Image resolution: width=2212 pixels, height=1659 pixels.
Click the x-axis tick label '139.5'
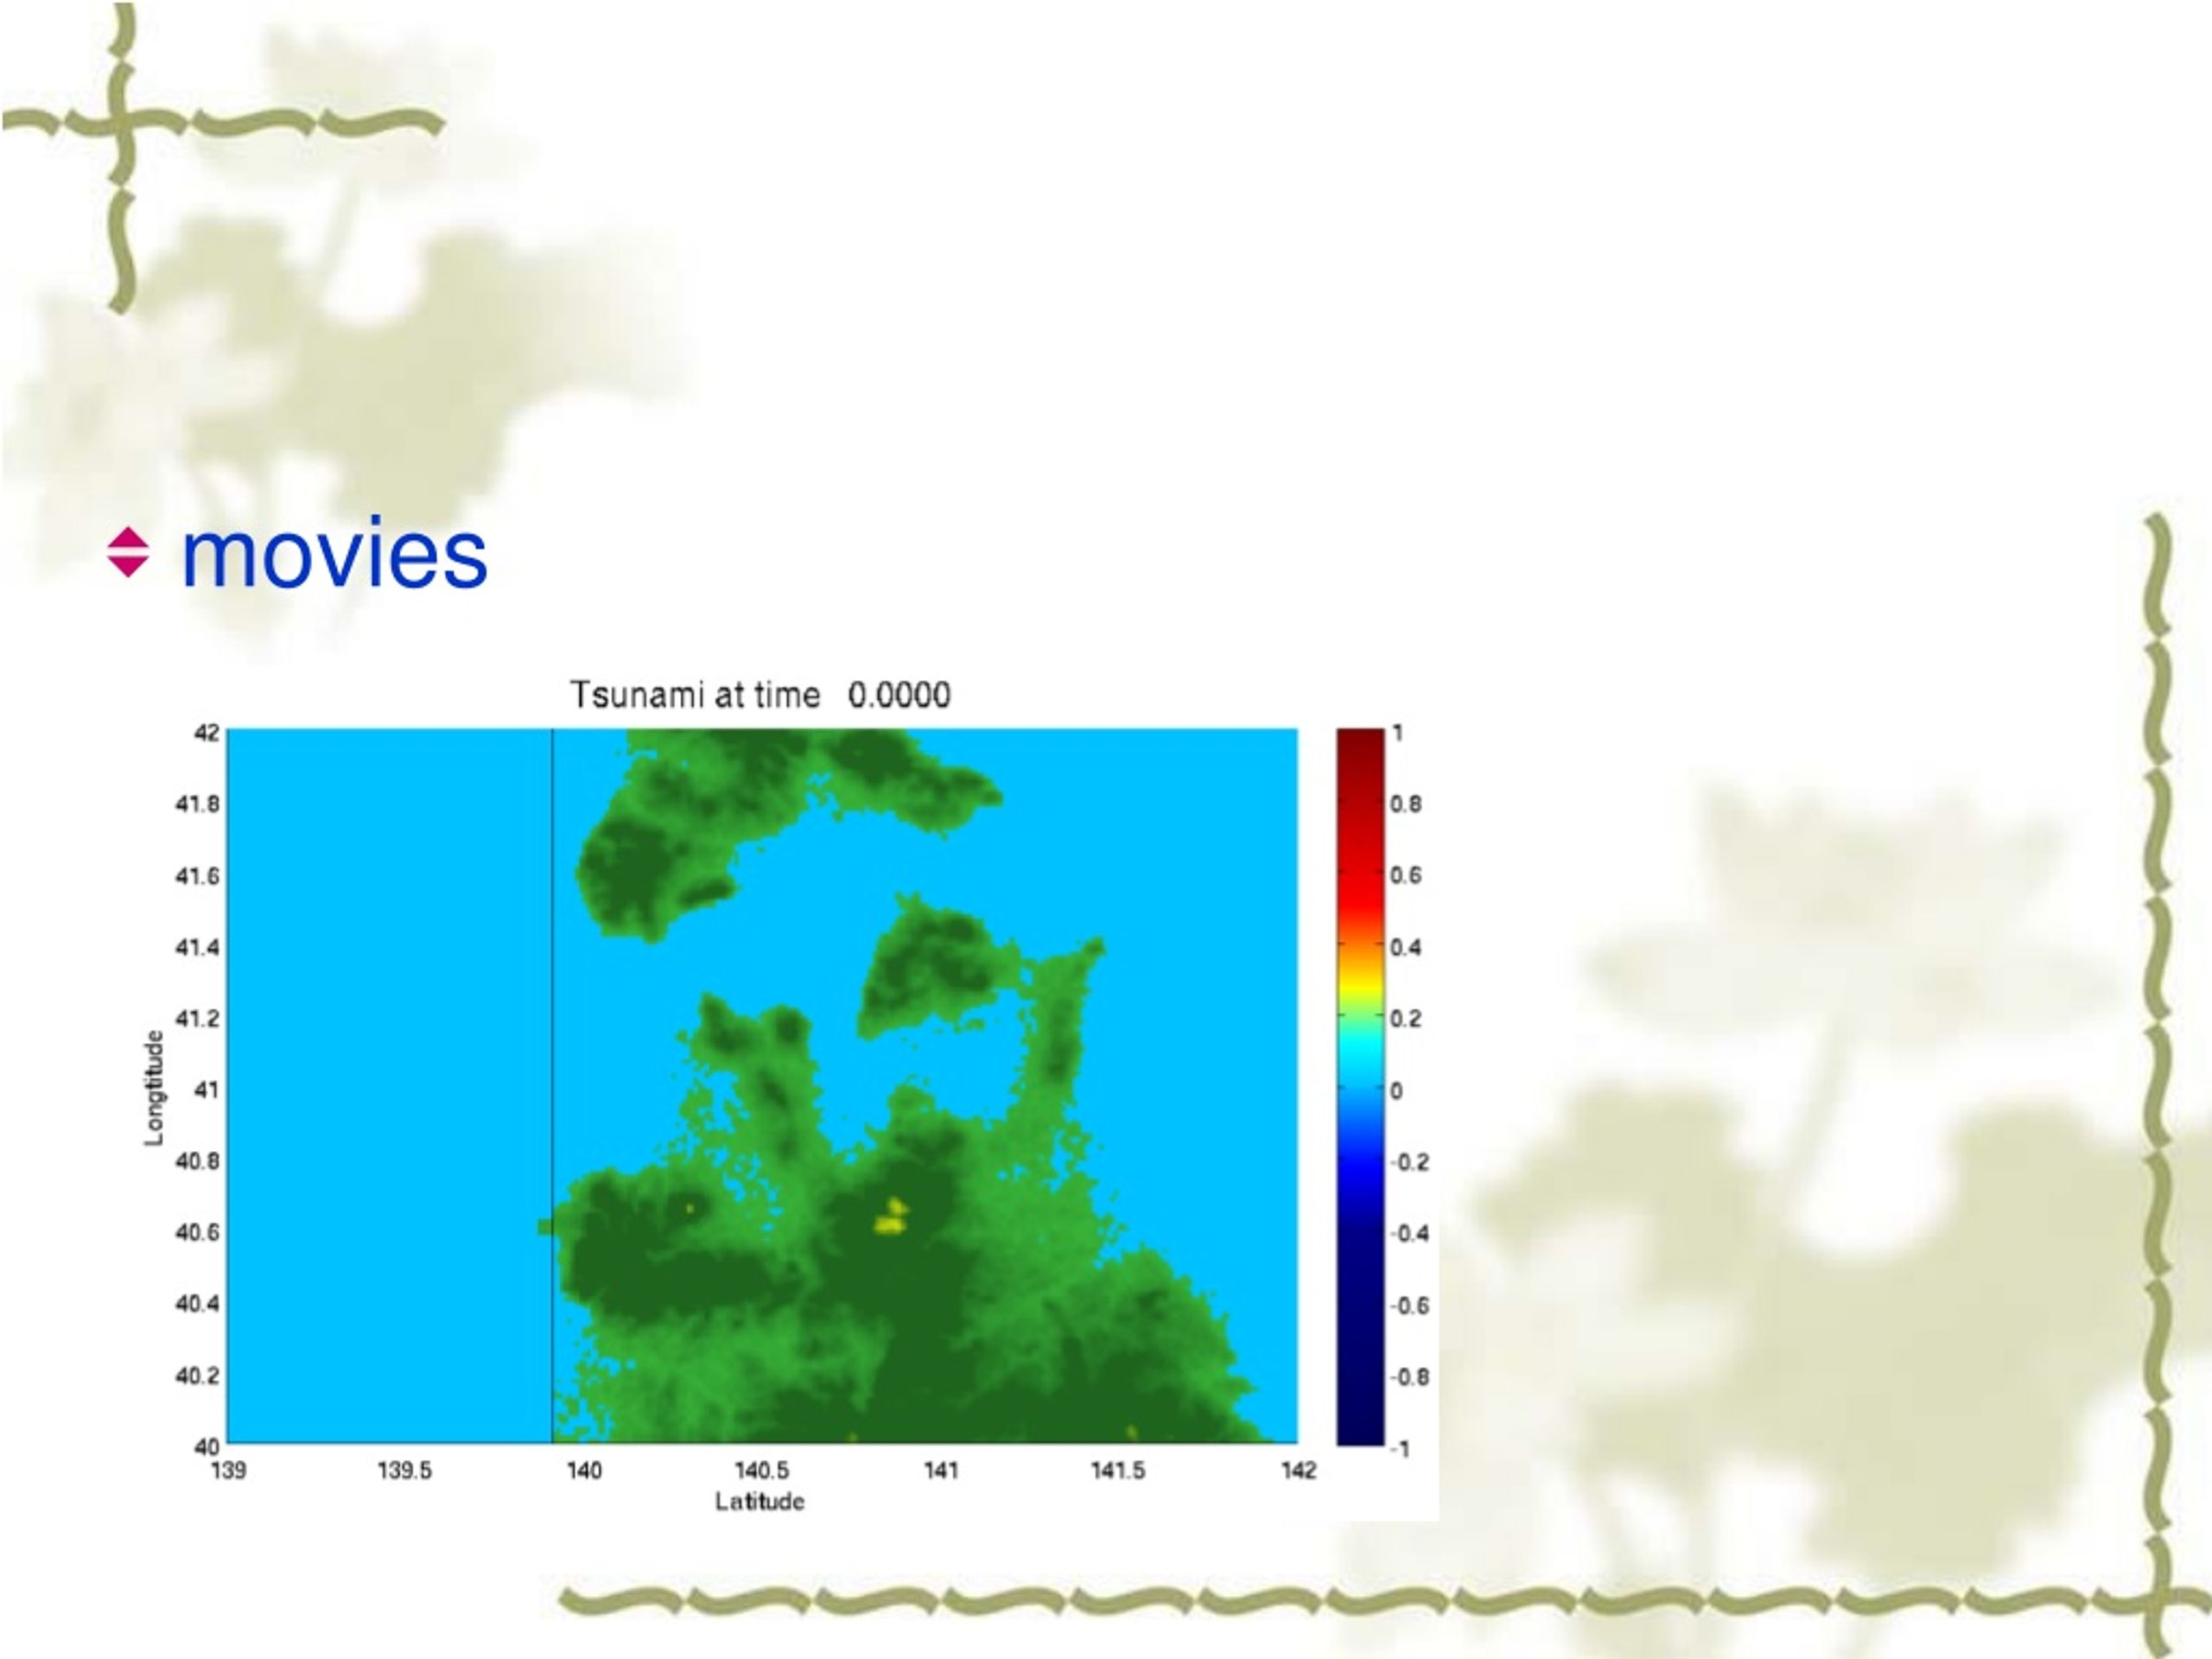[404, 1471]
